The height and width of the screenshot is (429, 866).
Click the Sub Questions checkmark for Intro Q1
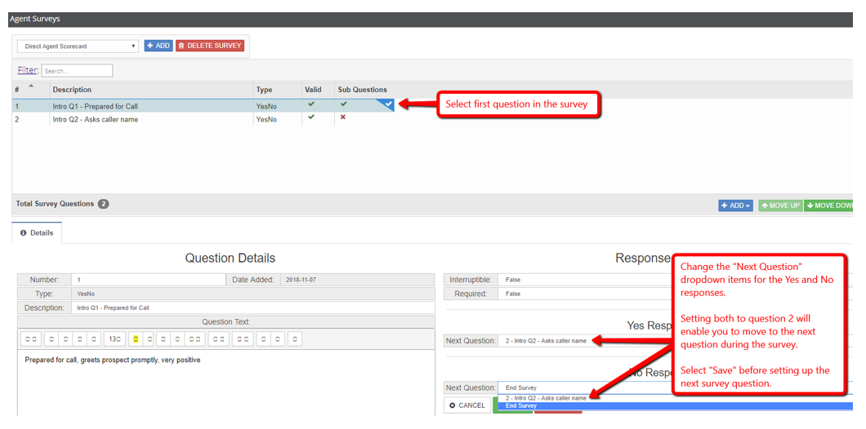coord(343,104)
